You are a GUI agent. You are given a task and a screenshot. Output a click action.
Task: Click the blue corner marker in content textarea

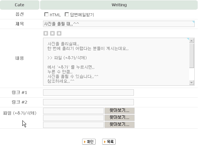[188, 39]
